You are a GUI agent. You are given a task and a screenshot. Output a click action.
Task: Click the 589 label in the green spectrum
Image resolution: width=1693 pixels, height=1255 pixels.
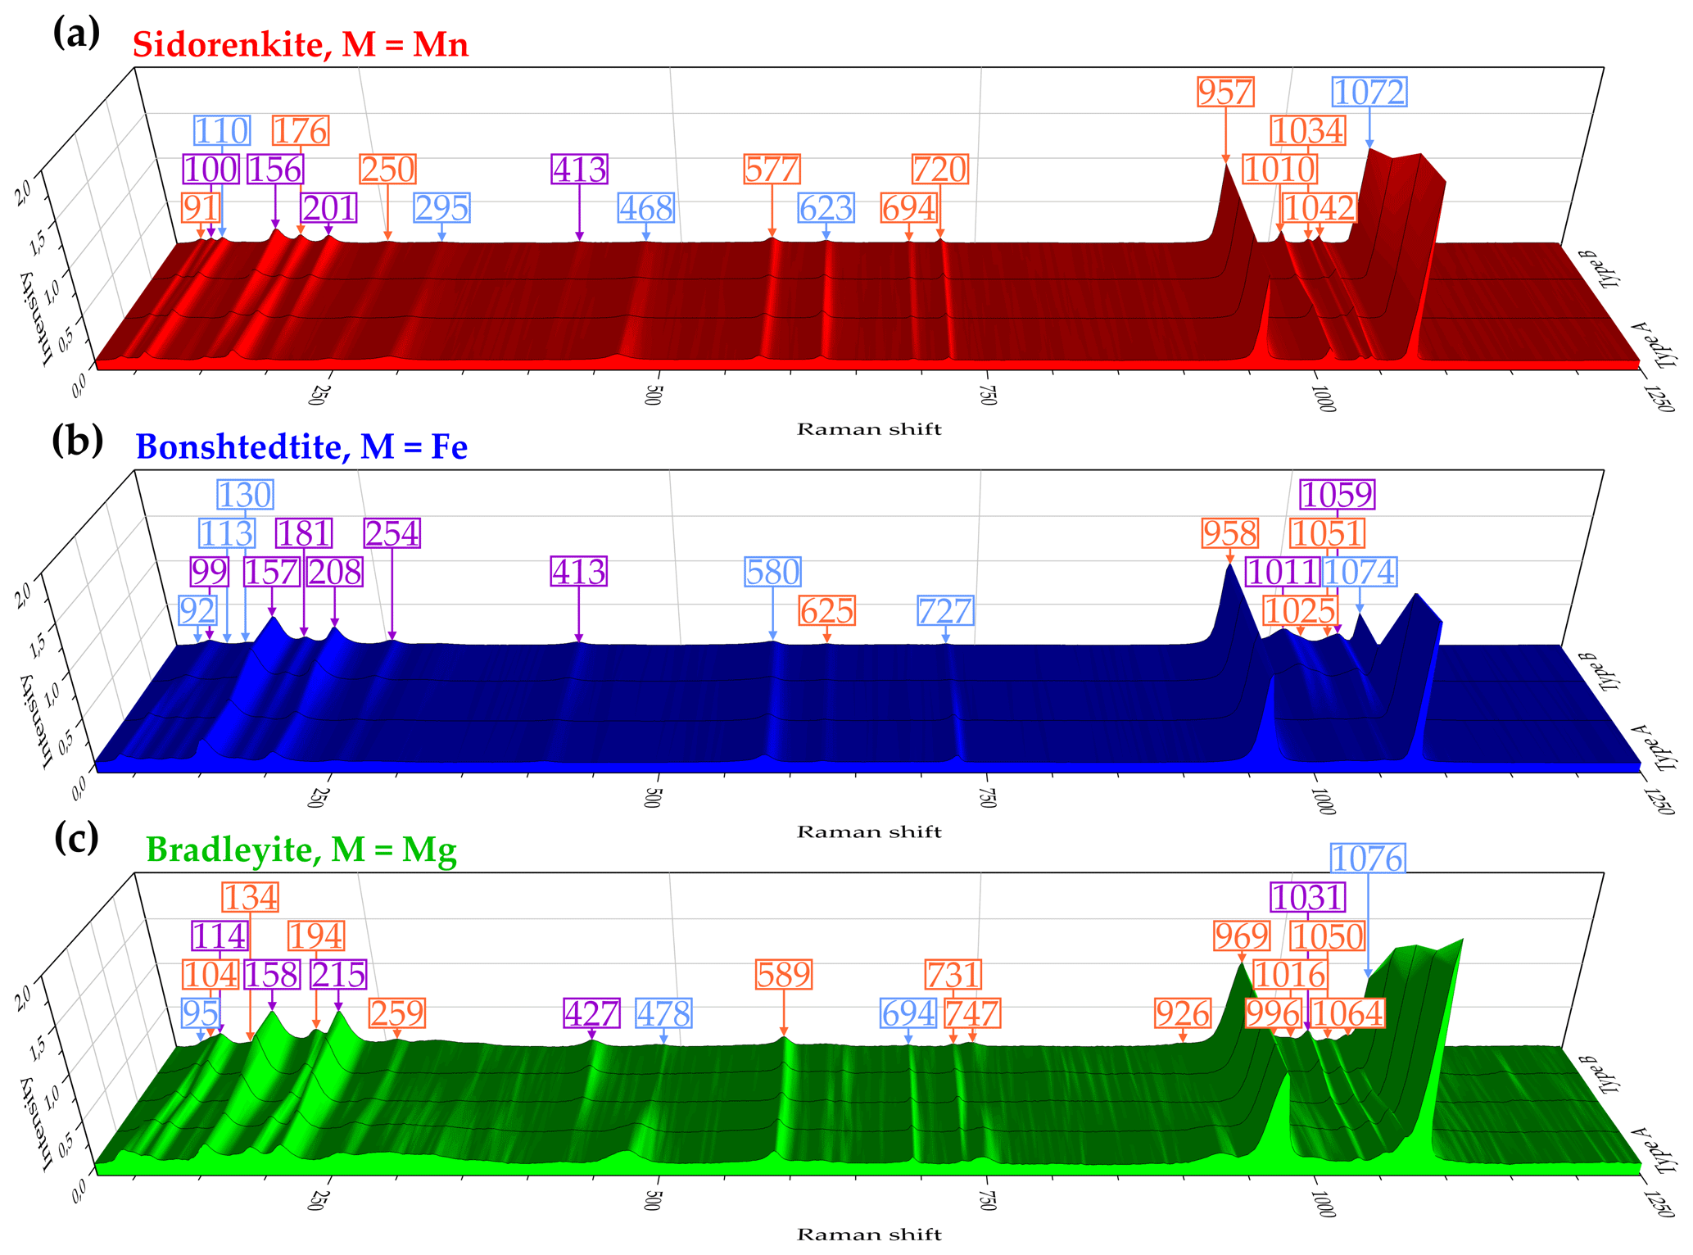tap(784, 975)
